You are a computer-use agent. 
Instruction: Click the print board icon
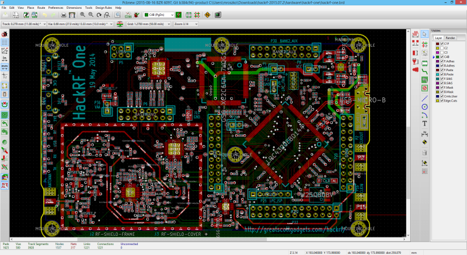coord(64,15)
